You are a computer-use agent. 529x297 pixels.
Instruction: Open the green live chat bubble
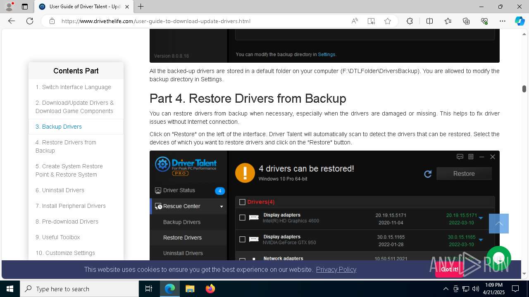[499, 258]
